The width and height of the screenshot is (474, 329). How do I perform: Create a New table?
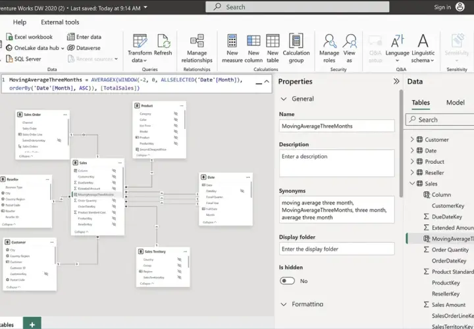coord(273,48)
